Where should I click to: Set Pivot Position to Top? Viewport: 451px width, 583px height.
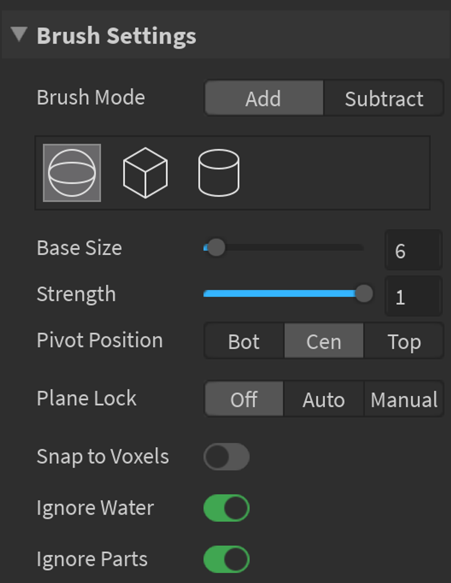404,341
